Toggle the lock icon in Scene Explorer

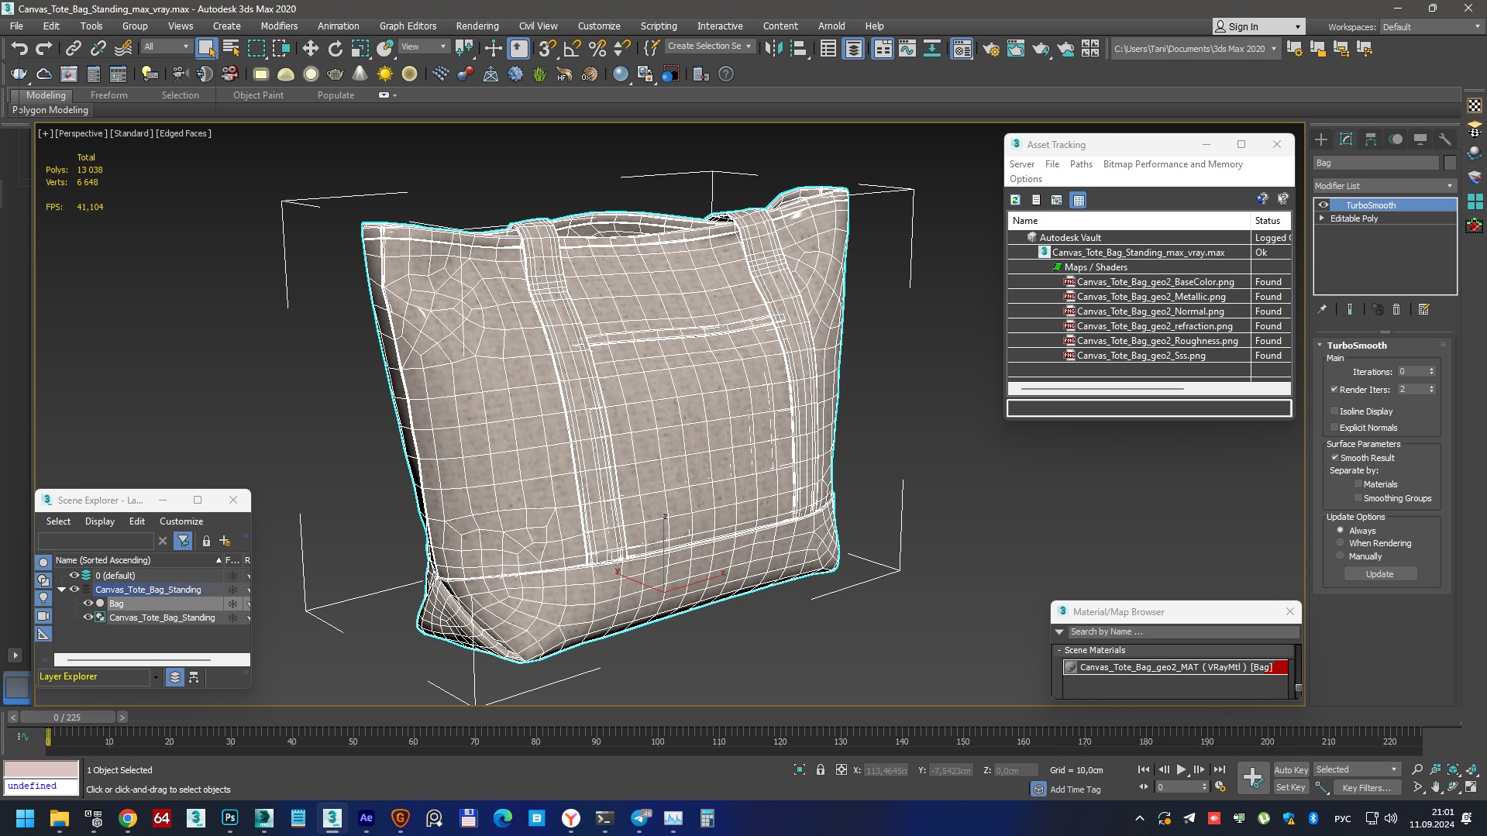206,541
